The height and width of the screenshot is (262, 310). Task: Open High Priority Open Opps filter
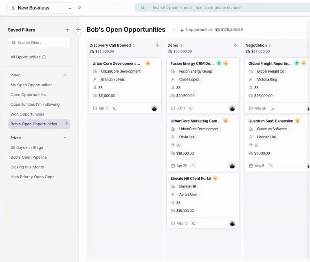(x=33, y=177)
